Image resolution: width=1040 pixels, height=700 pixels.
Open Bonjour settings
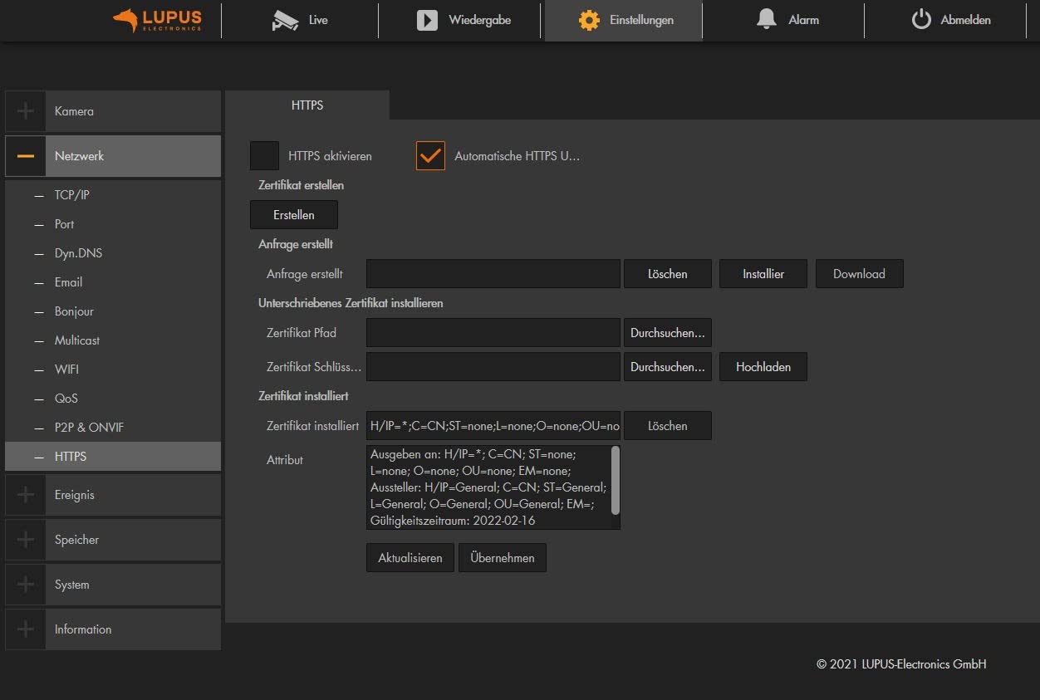point(113,311)
